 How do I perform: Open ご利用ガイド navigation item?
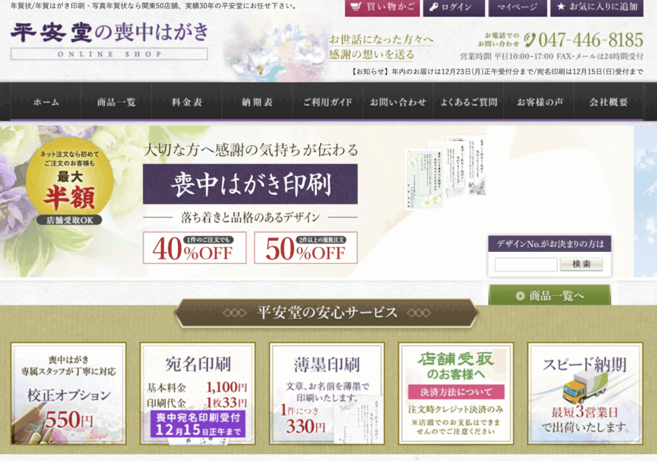tap(328, 102)
